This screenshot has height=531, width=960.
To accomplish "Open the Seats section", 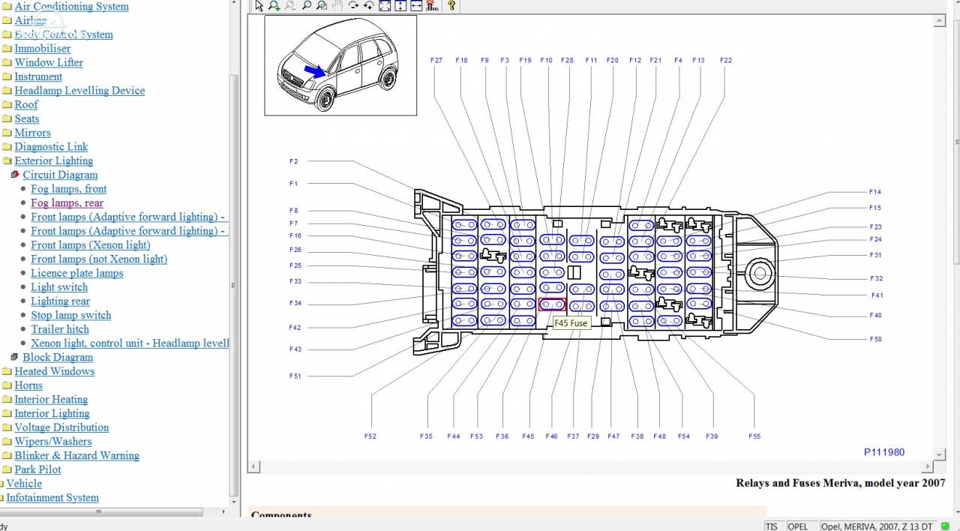I will tap(27, 118).
